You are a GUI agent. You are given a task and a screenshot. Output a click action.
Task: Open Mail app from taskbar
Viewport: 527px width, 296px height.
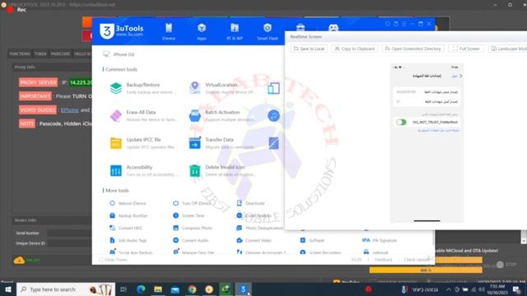(x=175, y=289)
